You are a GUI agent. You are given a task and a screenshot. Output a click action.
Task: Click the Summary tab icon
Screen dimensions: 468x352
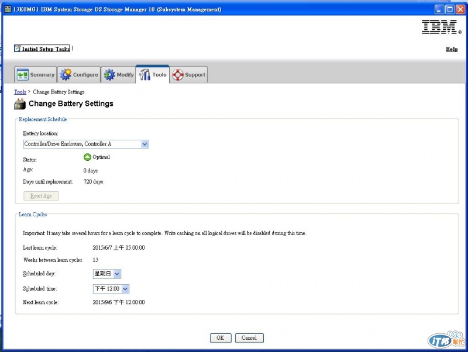coord(23,75)
